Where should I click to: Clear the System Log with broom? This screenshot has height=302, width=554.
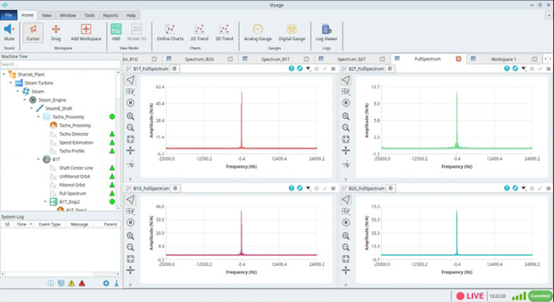[117, 283]
